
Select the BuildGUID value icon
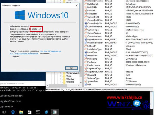coord(86,7)
